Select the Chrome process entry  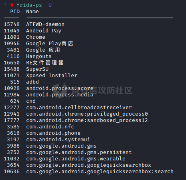click(36, 37)
